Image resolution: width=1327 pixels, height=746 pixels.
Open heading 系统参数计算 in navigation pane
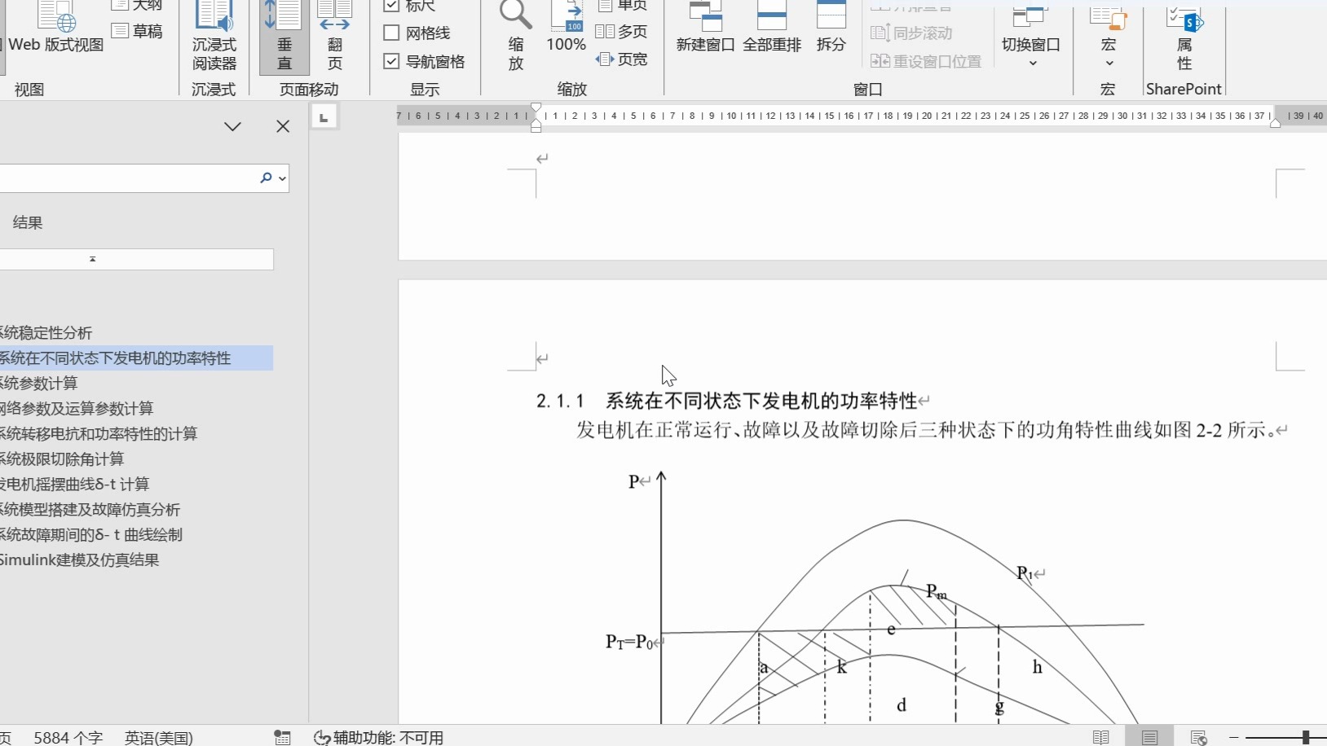(39, 383)
